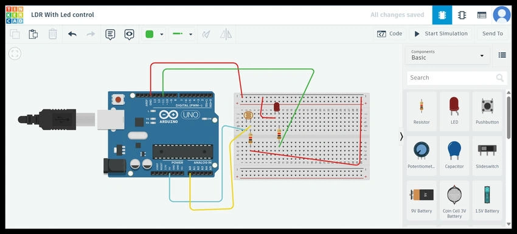
Task: Open the wire type dropdown arrow
Action: click(x=190, y=34)
